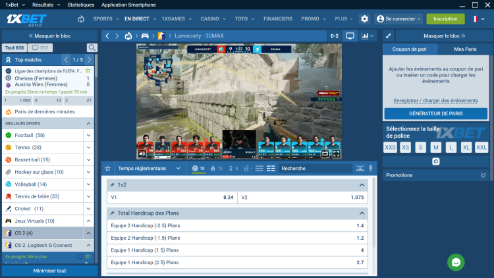Click the GÉNÉRATEUR DE PARIS button
The height and width of the screenshot is (278, 494).
(436, 113)
